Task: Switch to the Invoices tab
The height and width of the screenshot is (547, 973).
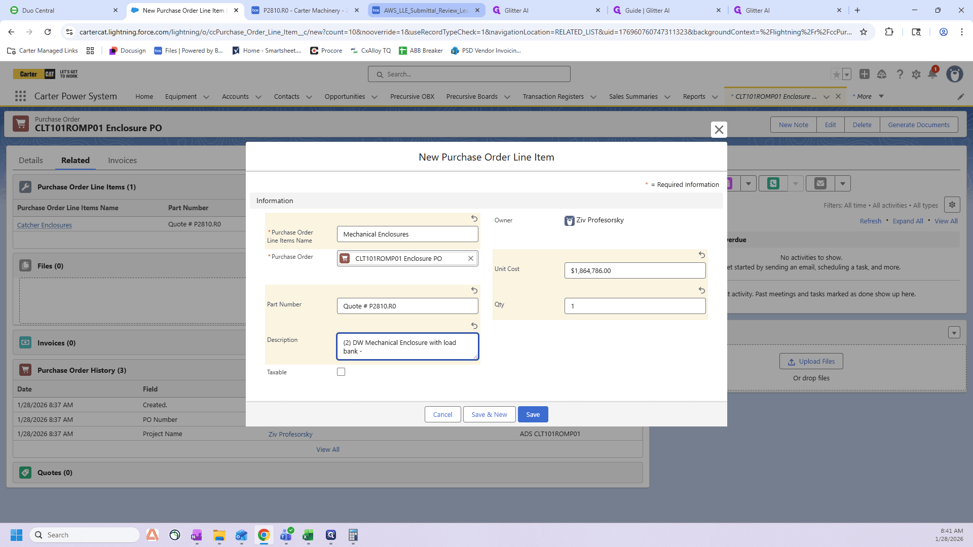Action: point(122,160)
